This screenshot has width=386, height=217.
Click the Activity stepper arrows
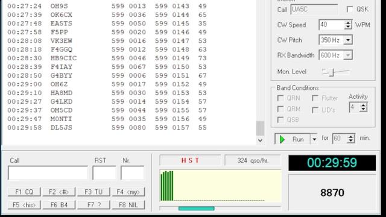[363, 107]
